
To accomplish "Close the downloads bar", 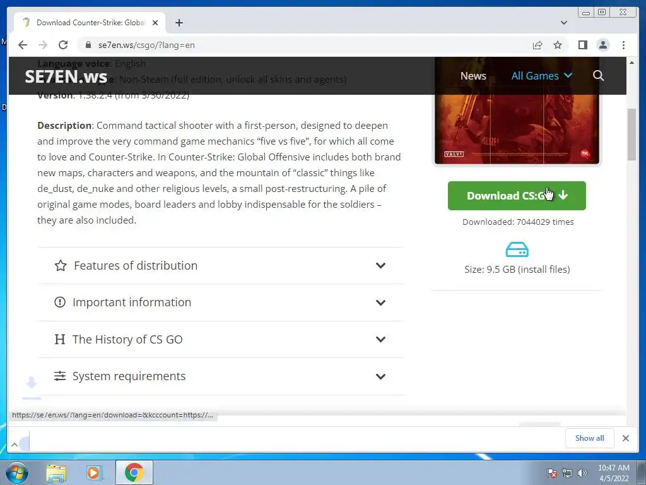I will point(625,438).
